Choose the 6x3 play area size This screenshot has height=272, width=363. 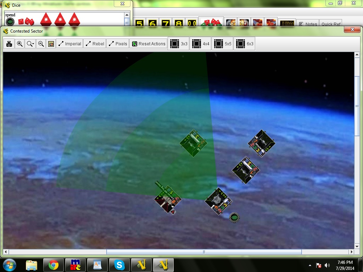click(244, 44)
